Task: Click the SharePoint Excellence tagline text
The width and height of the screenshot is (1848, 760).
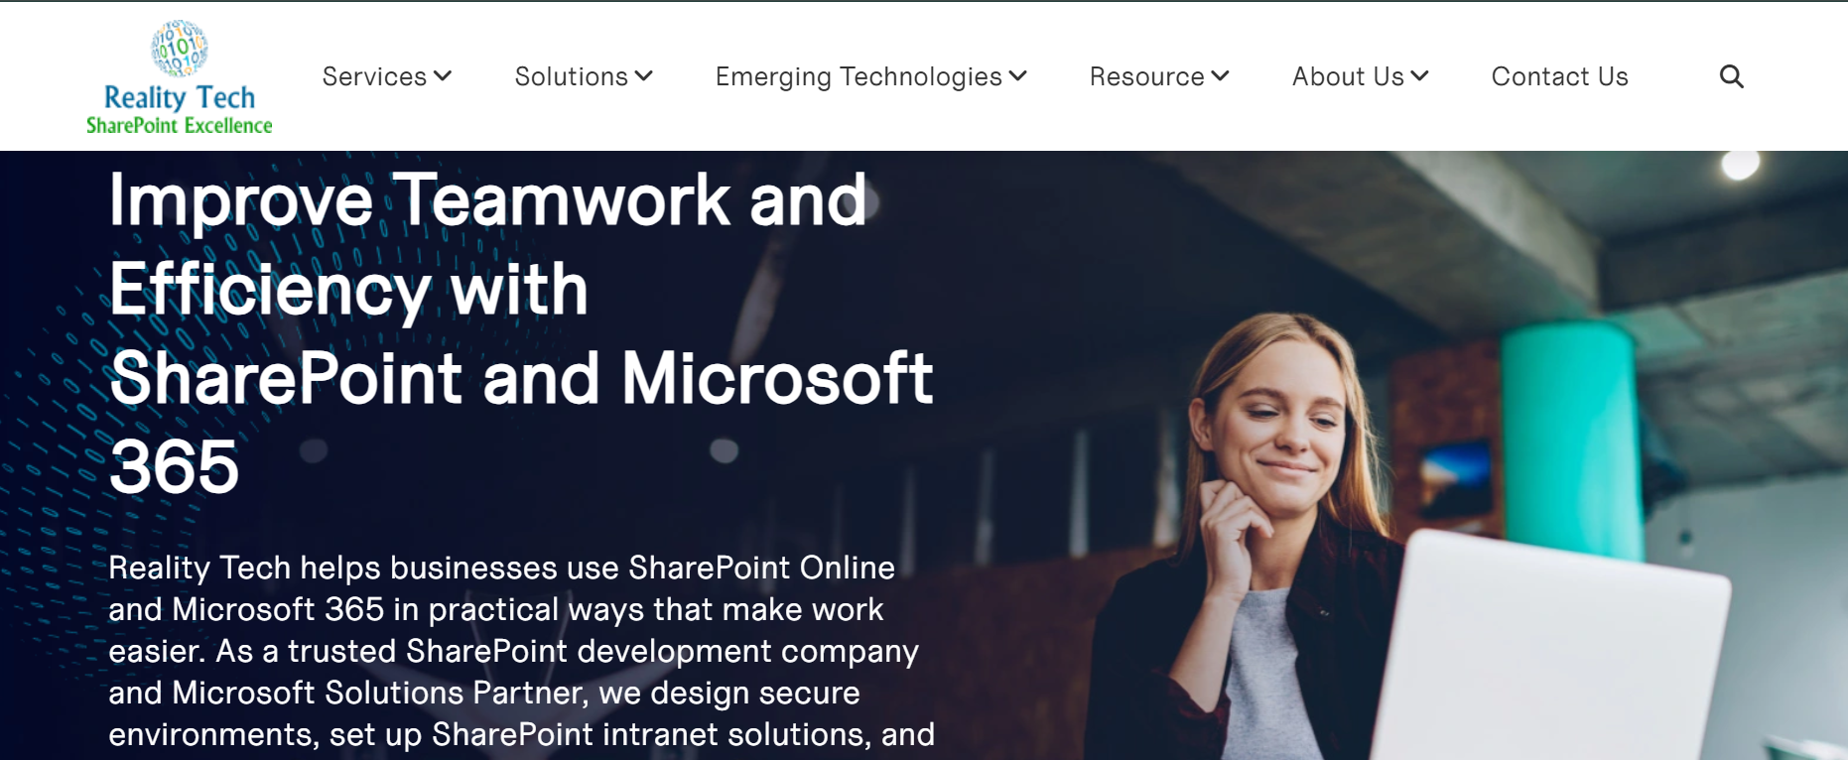Action: [x=180, y=125]
